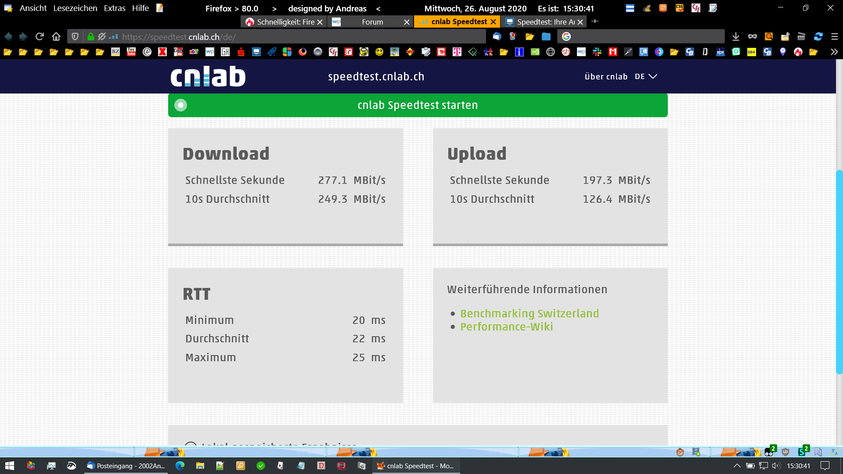
Task: Open the Downloads arrow icon
Action: [x=736, y=36]
